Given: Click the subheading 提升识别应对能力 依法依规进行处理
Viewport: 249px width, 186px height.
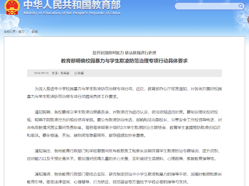Looking at the screenshot, I should 124,52.
